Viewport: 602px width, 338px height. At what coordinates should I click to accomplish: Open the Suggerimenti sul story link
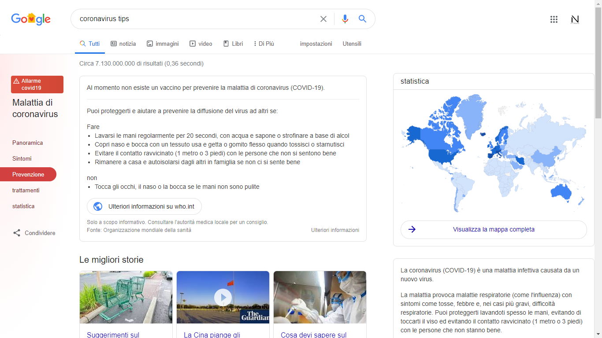[x=113, y=335]
